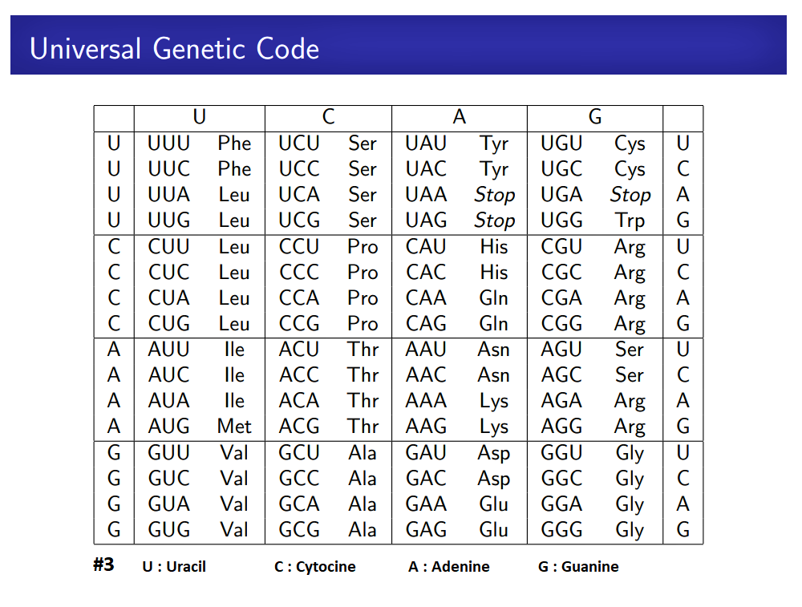Select the UGA codon text
This screenshot has width=802, height=607.
[561, 195]
